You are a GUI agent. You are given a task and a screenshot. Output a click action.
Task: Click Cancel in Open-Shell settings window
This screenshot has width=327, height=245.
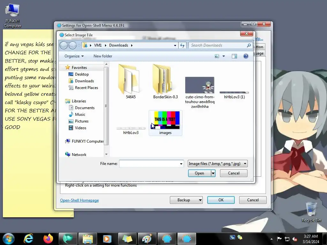253,200
